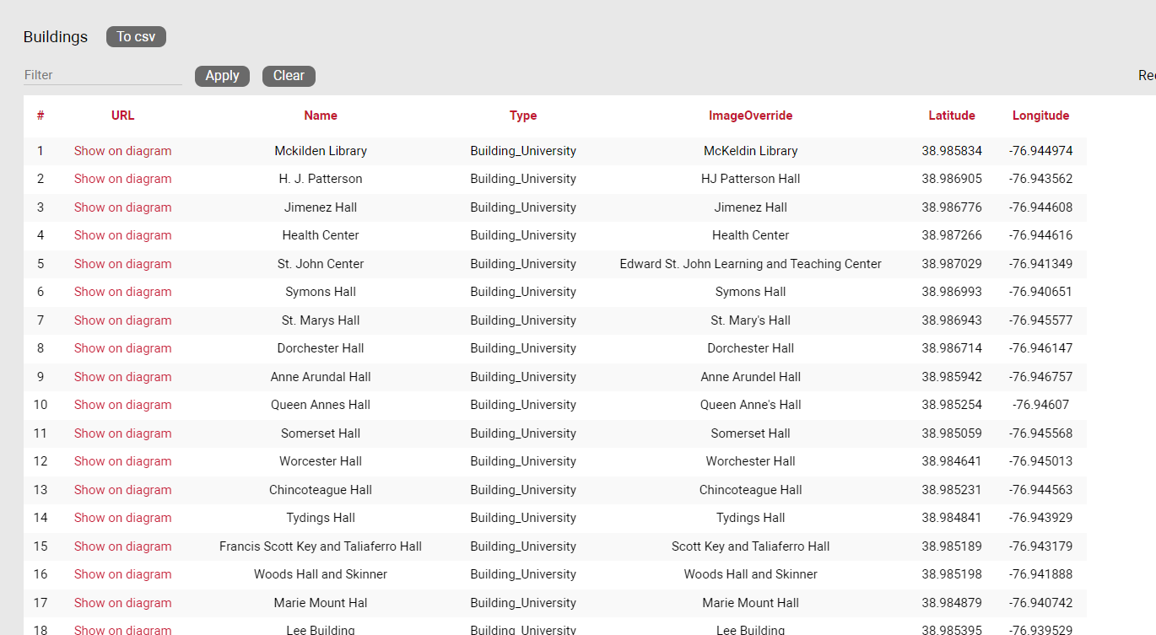Show Marie Mount Hal on diagram
This screenshot has height=635, width=1156.
[122, 603]
